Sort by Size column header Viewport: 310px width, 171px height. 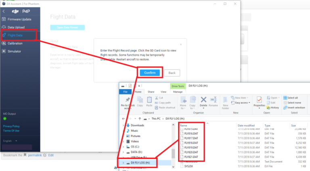(x=293, y=125)
